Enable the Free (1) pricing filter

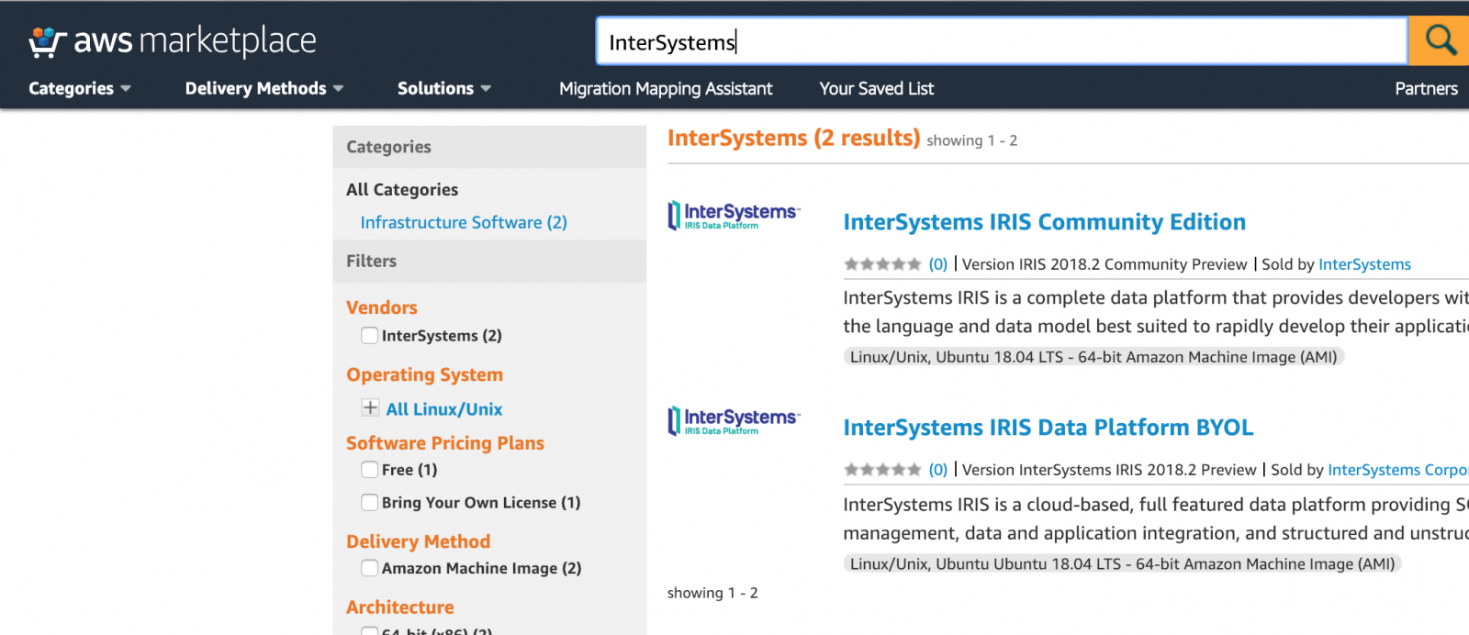point(370,470)
